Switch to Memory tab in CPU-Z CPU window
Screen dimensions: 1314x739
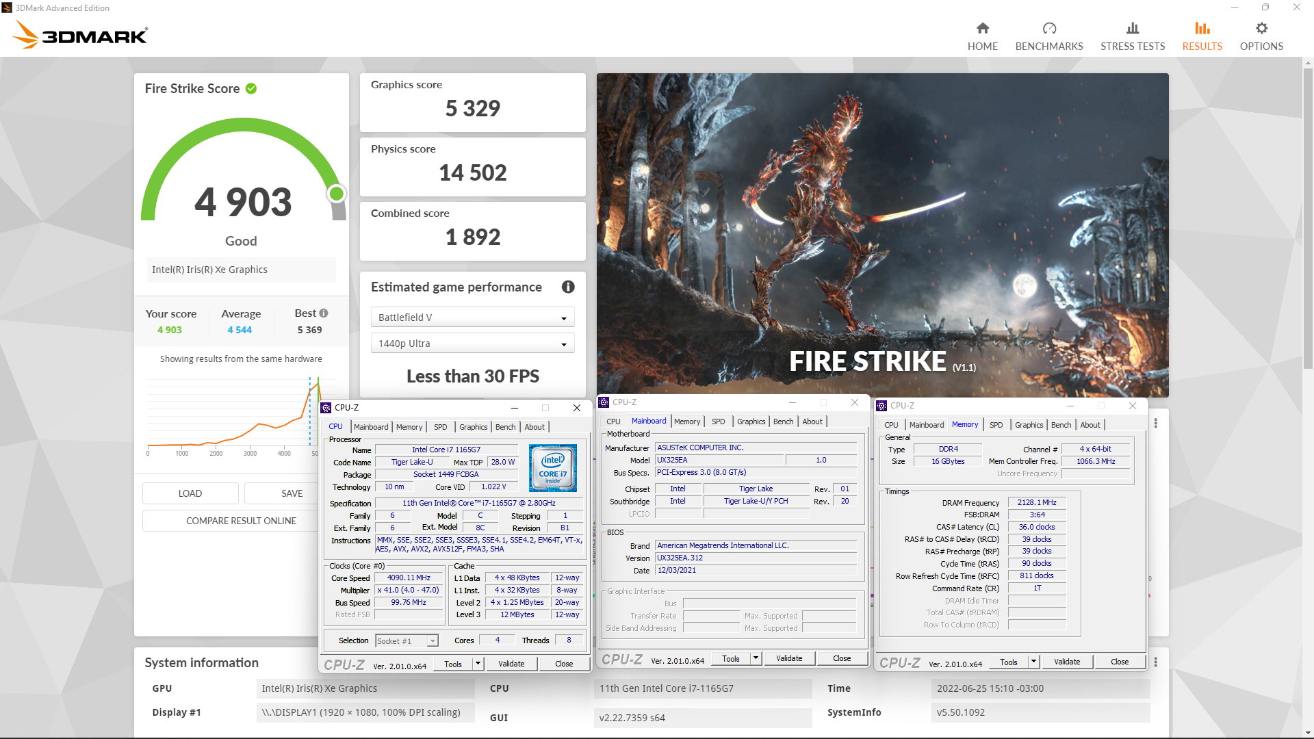tap(409, 427)
